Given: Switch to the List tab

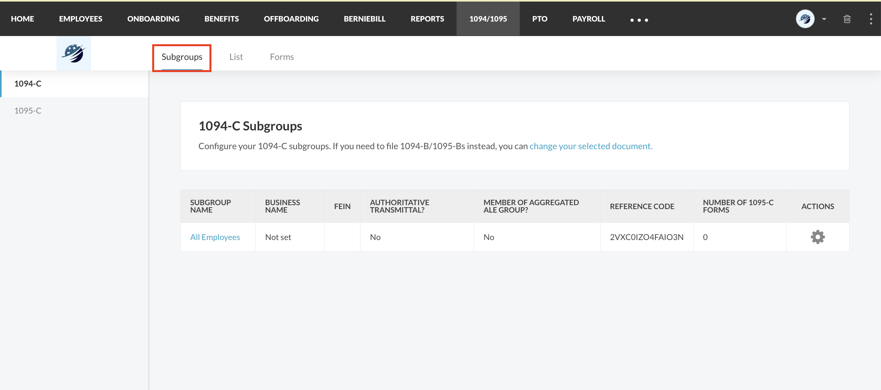Looking at the screenshot, I should tap(236, 57).
